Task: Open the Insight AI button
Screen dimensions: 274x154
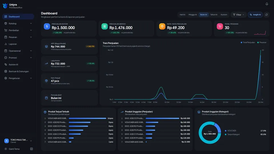Action: (255, 15)
